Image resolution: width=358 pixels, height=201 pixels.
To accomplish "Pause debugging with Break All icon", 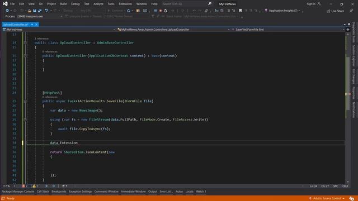I will [x=156, y=11].
